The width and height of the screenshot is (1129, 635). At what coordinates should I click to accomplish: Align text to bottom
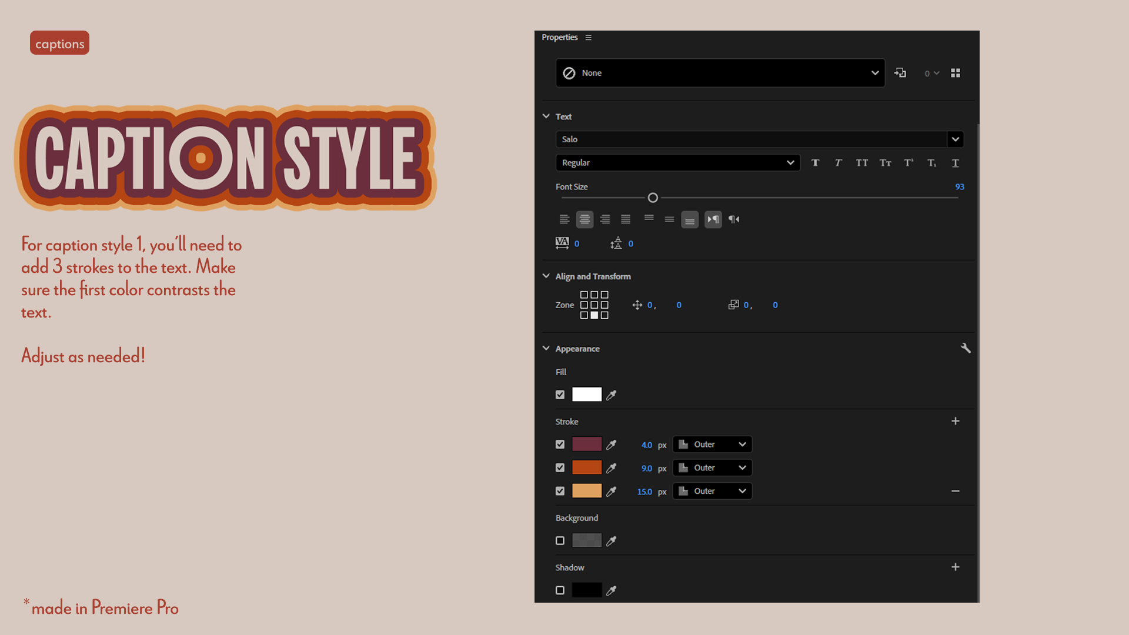click(690, 220)
